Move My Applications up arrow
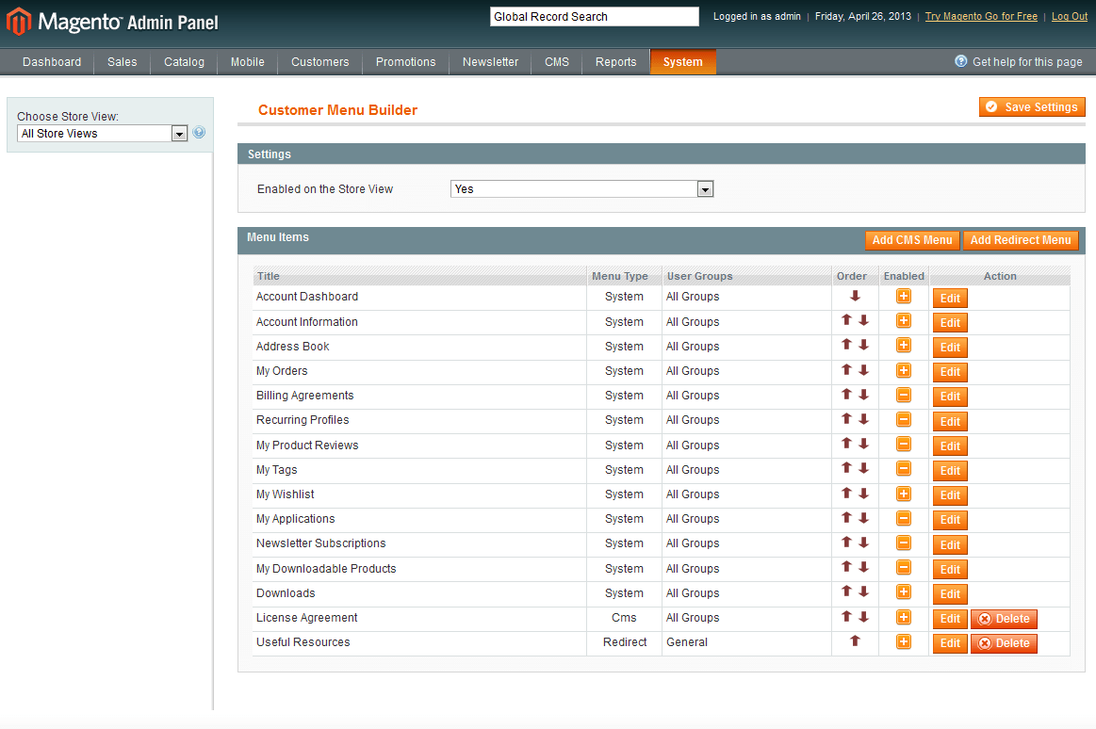 [x=846, y=517]
